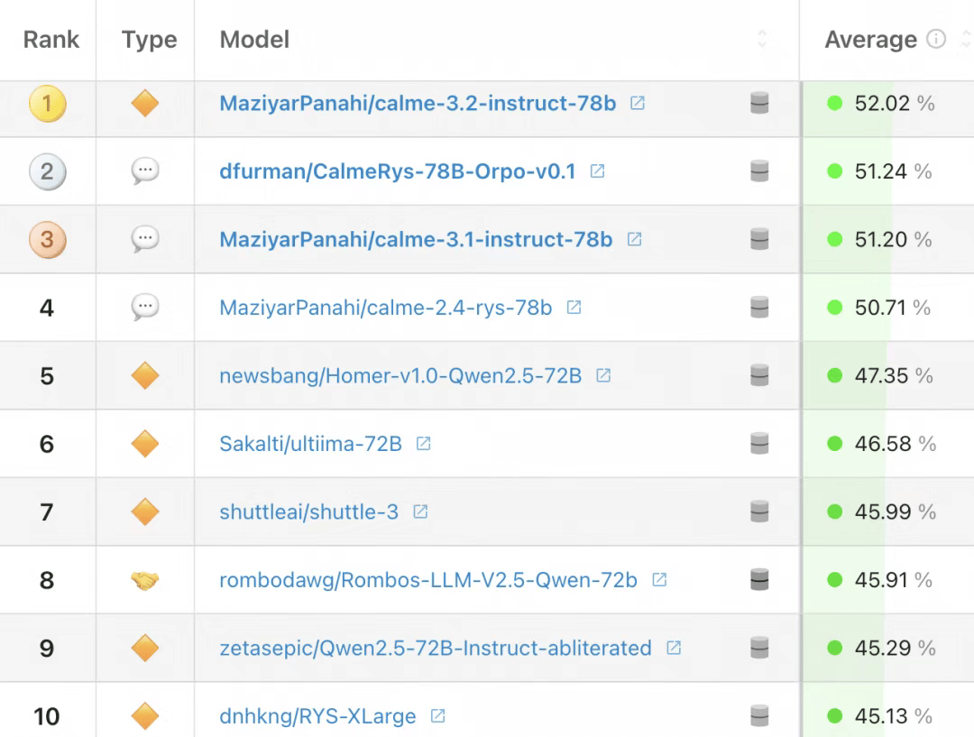Click the 45.91 % average score
The image size is (974, 737).
tap(893, 580)
